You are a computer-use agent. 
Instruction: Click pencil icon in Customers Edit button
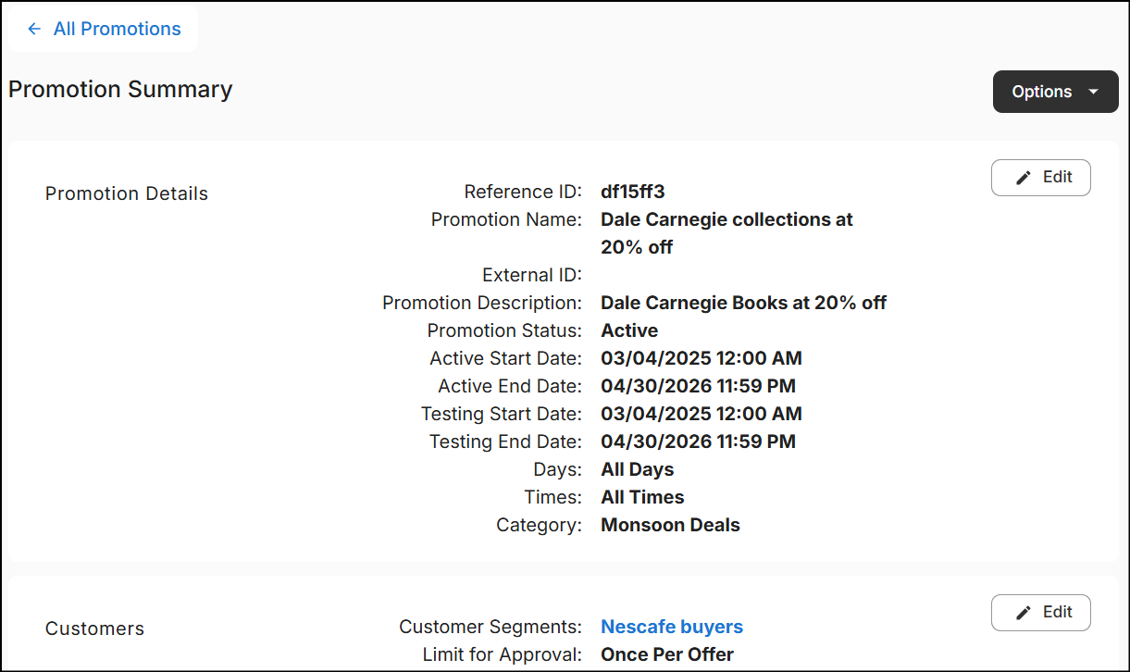coord(1023,613)
